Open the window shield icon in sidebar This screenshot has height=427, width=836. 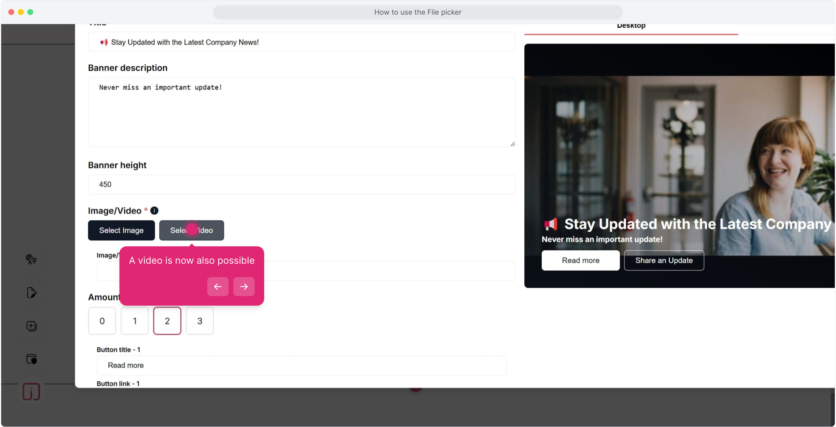coord(31,359)
